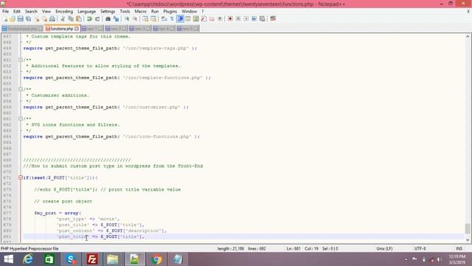Viewport: 472px width, 266px height.
Task: Open the Function List panel icon
Action: (x=204, y=19)
